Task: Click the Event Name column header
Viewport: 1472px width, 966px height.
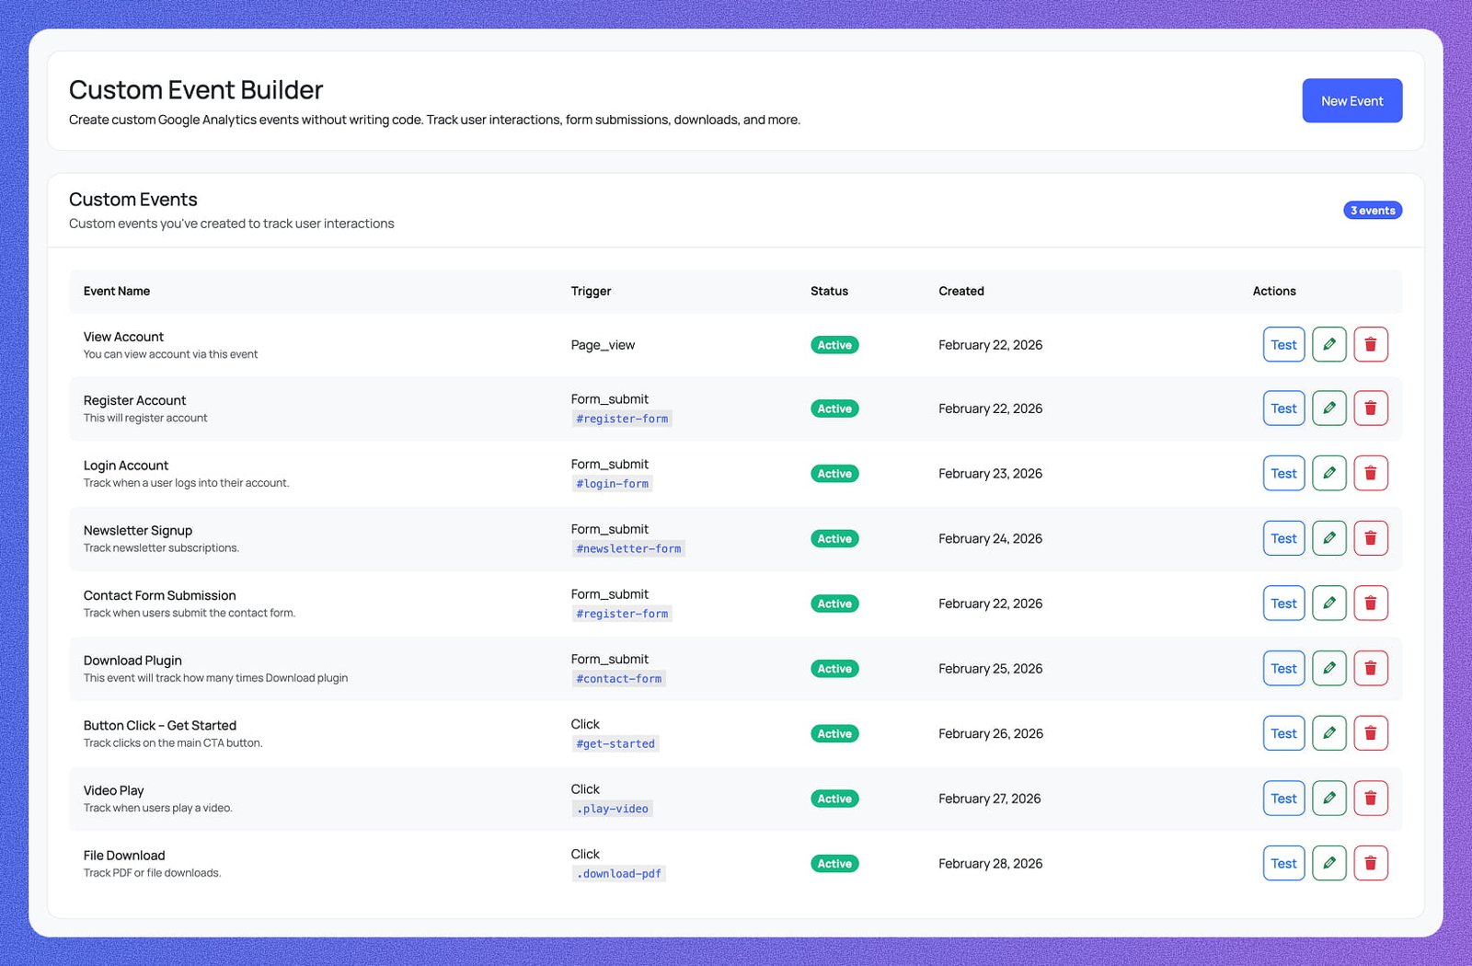Action: coord(116,291)
